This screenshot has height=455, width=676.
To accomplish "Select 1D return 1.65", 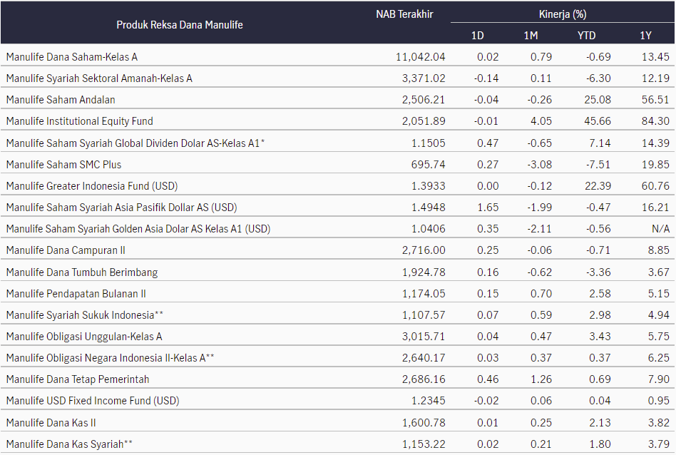I will click(x=488, y=208).
